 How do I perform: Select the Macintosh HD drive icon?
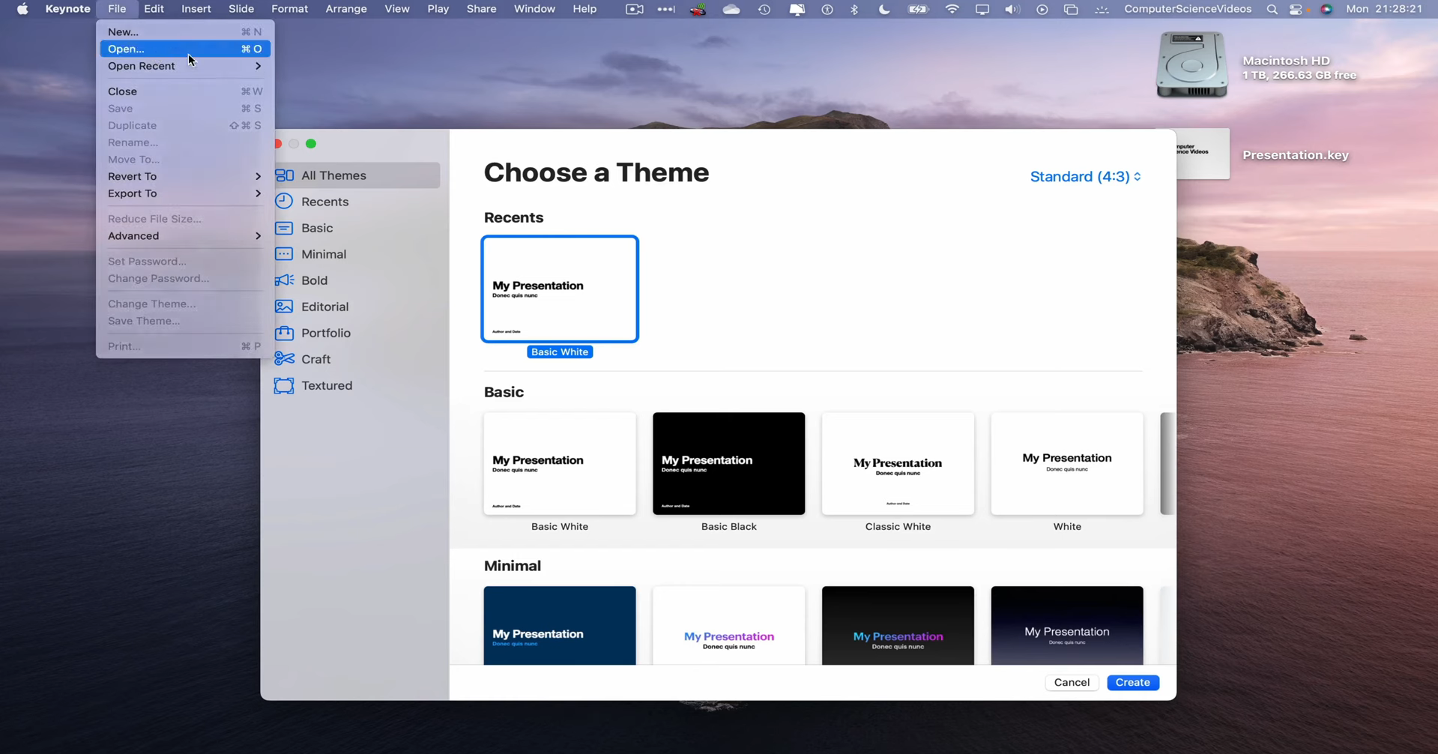click(1191, 64)
